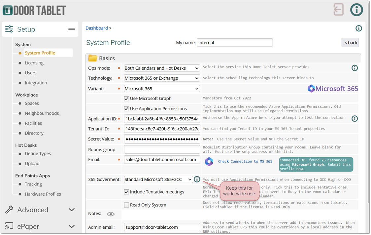Open Directory under Workplace
This screenshot has height=235, width=371.
[x=34, y=133]
